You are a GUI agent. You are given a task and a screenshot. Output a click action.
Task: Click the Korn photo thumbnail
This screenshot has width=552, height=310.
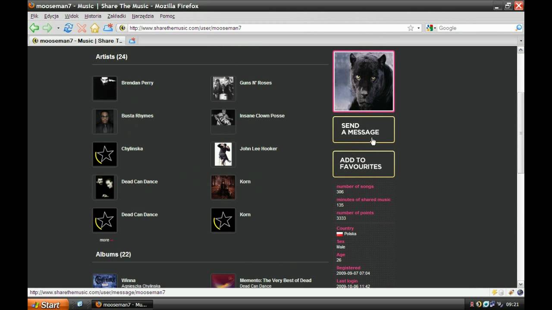pyautogui.click(x=223, y=187)
